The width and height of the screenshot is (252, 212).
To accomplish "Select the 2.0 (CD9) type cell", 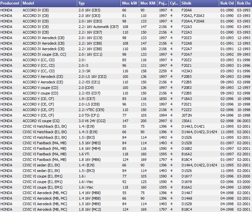I will tap(86, 88).
